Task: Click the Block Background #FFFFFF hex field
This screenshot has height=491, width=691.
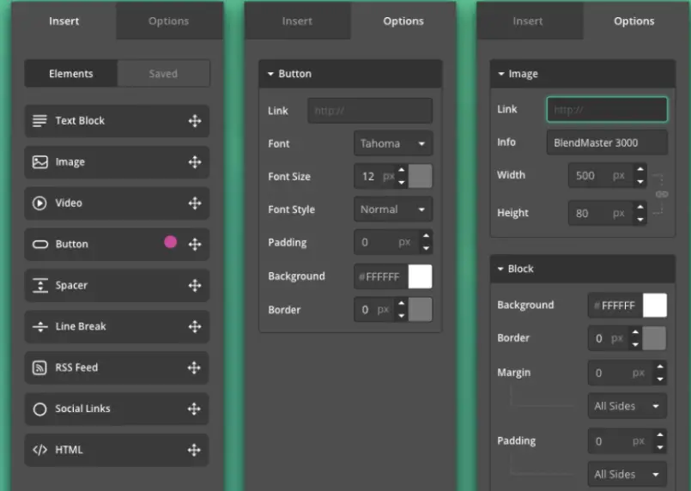Action: [x=615, y=306]
